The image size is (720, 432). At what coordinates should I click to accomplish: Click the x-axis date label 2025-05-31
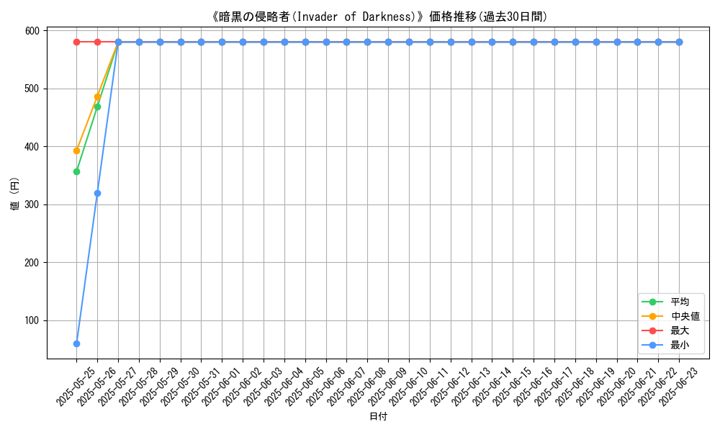199,387
